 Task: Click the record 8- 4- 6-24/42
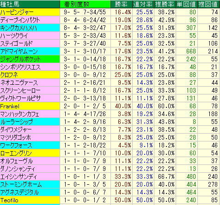85,20
